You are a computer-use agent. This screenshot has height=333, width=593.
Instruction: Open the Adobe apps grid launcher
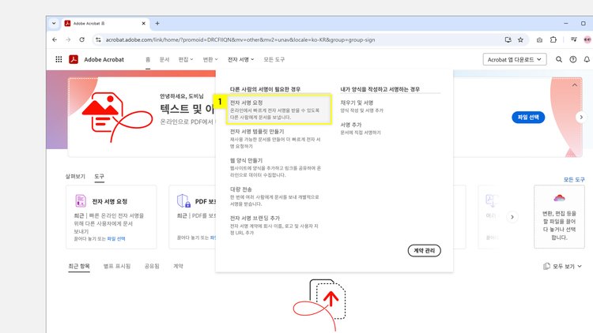pos(59,59)
